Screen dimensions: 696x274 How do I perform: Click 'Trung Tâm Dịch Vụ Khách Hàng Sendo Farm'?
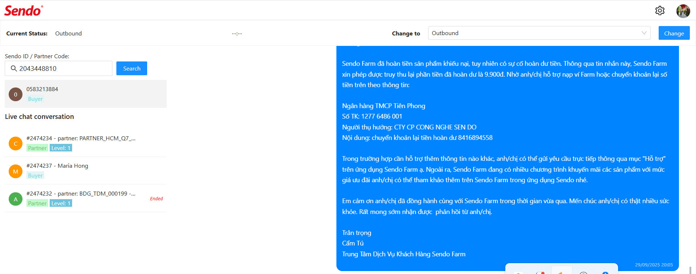404,254
